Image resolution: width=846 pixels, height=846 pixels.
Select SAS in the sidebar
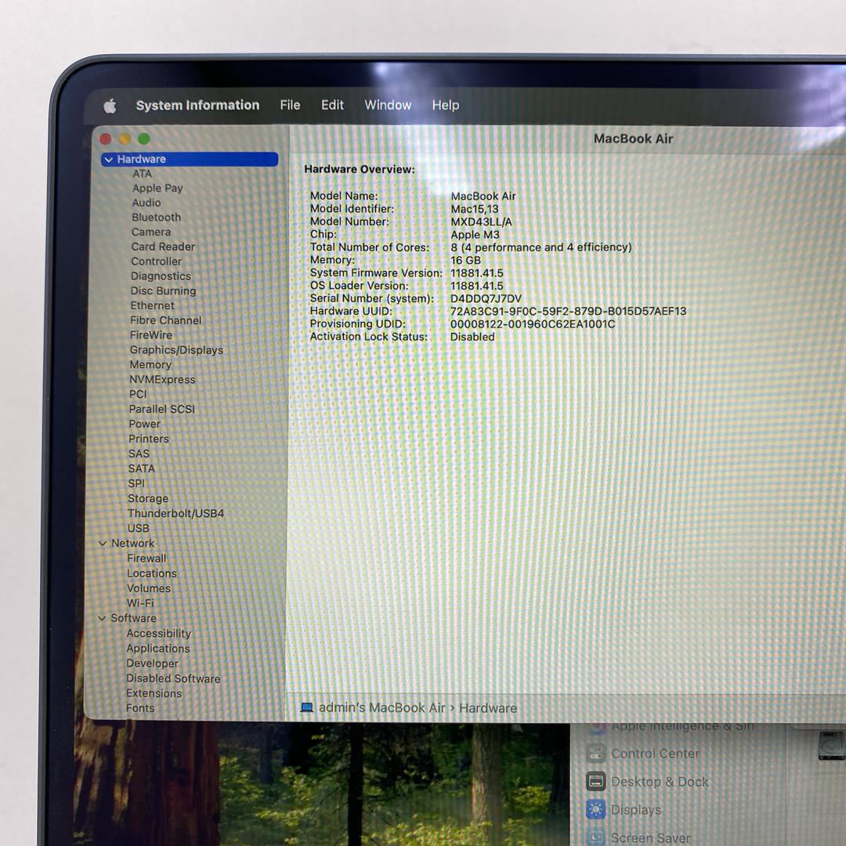point(139,454)
